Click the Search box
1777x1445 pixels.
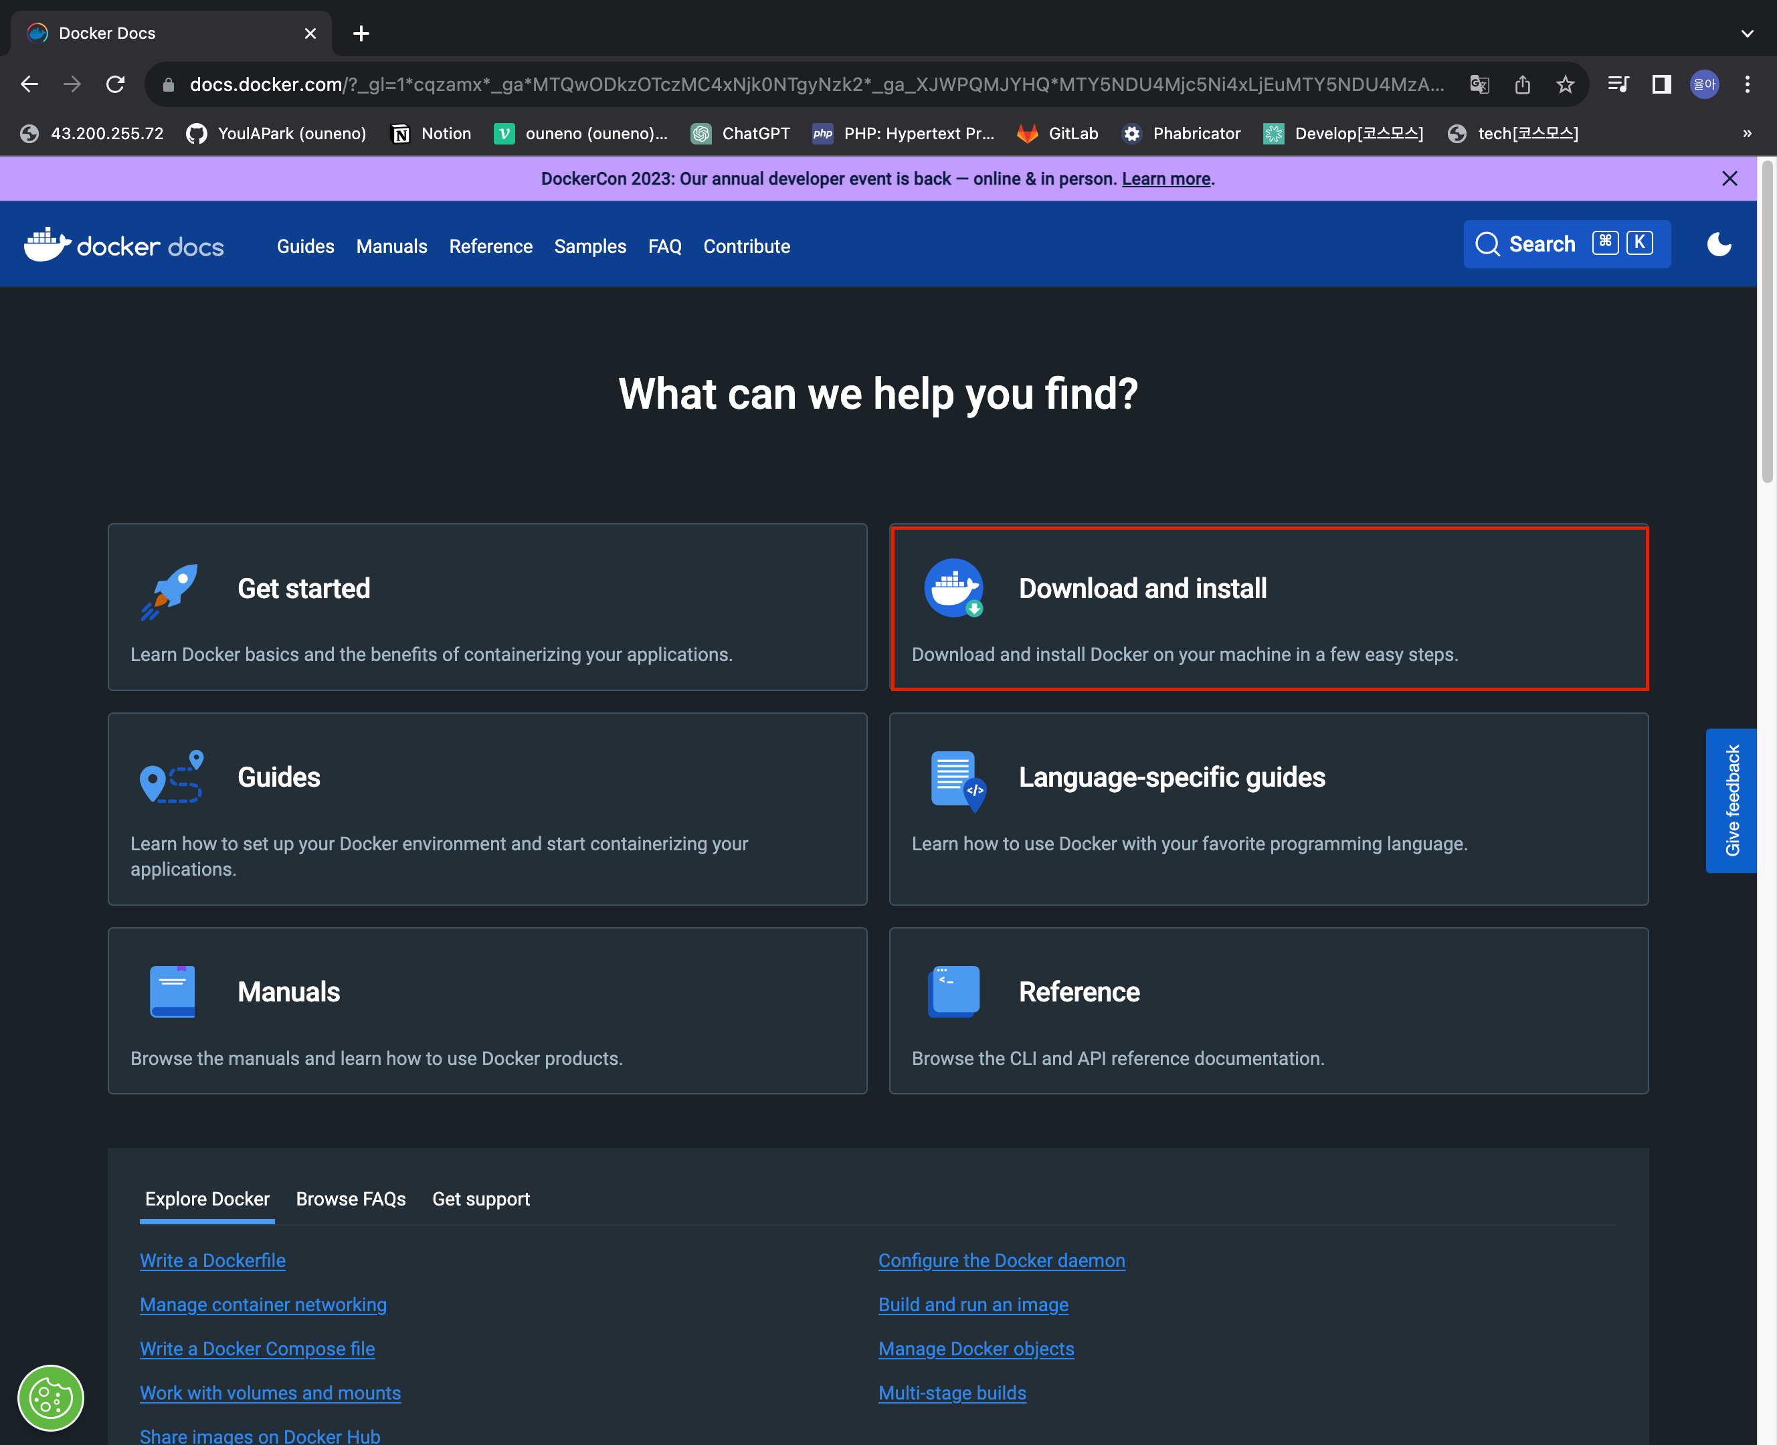pyautogui.click(x=1566, y=244)
